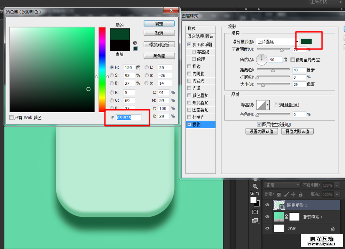Uncheck the 斜面和浮雕 style checkbox

pos(189,44)
